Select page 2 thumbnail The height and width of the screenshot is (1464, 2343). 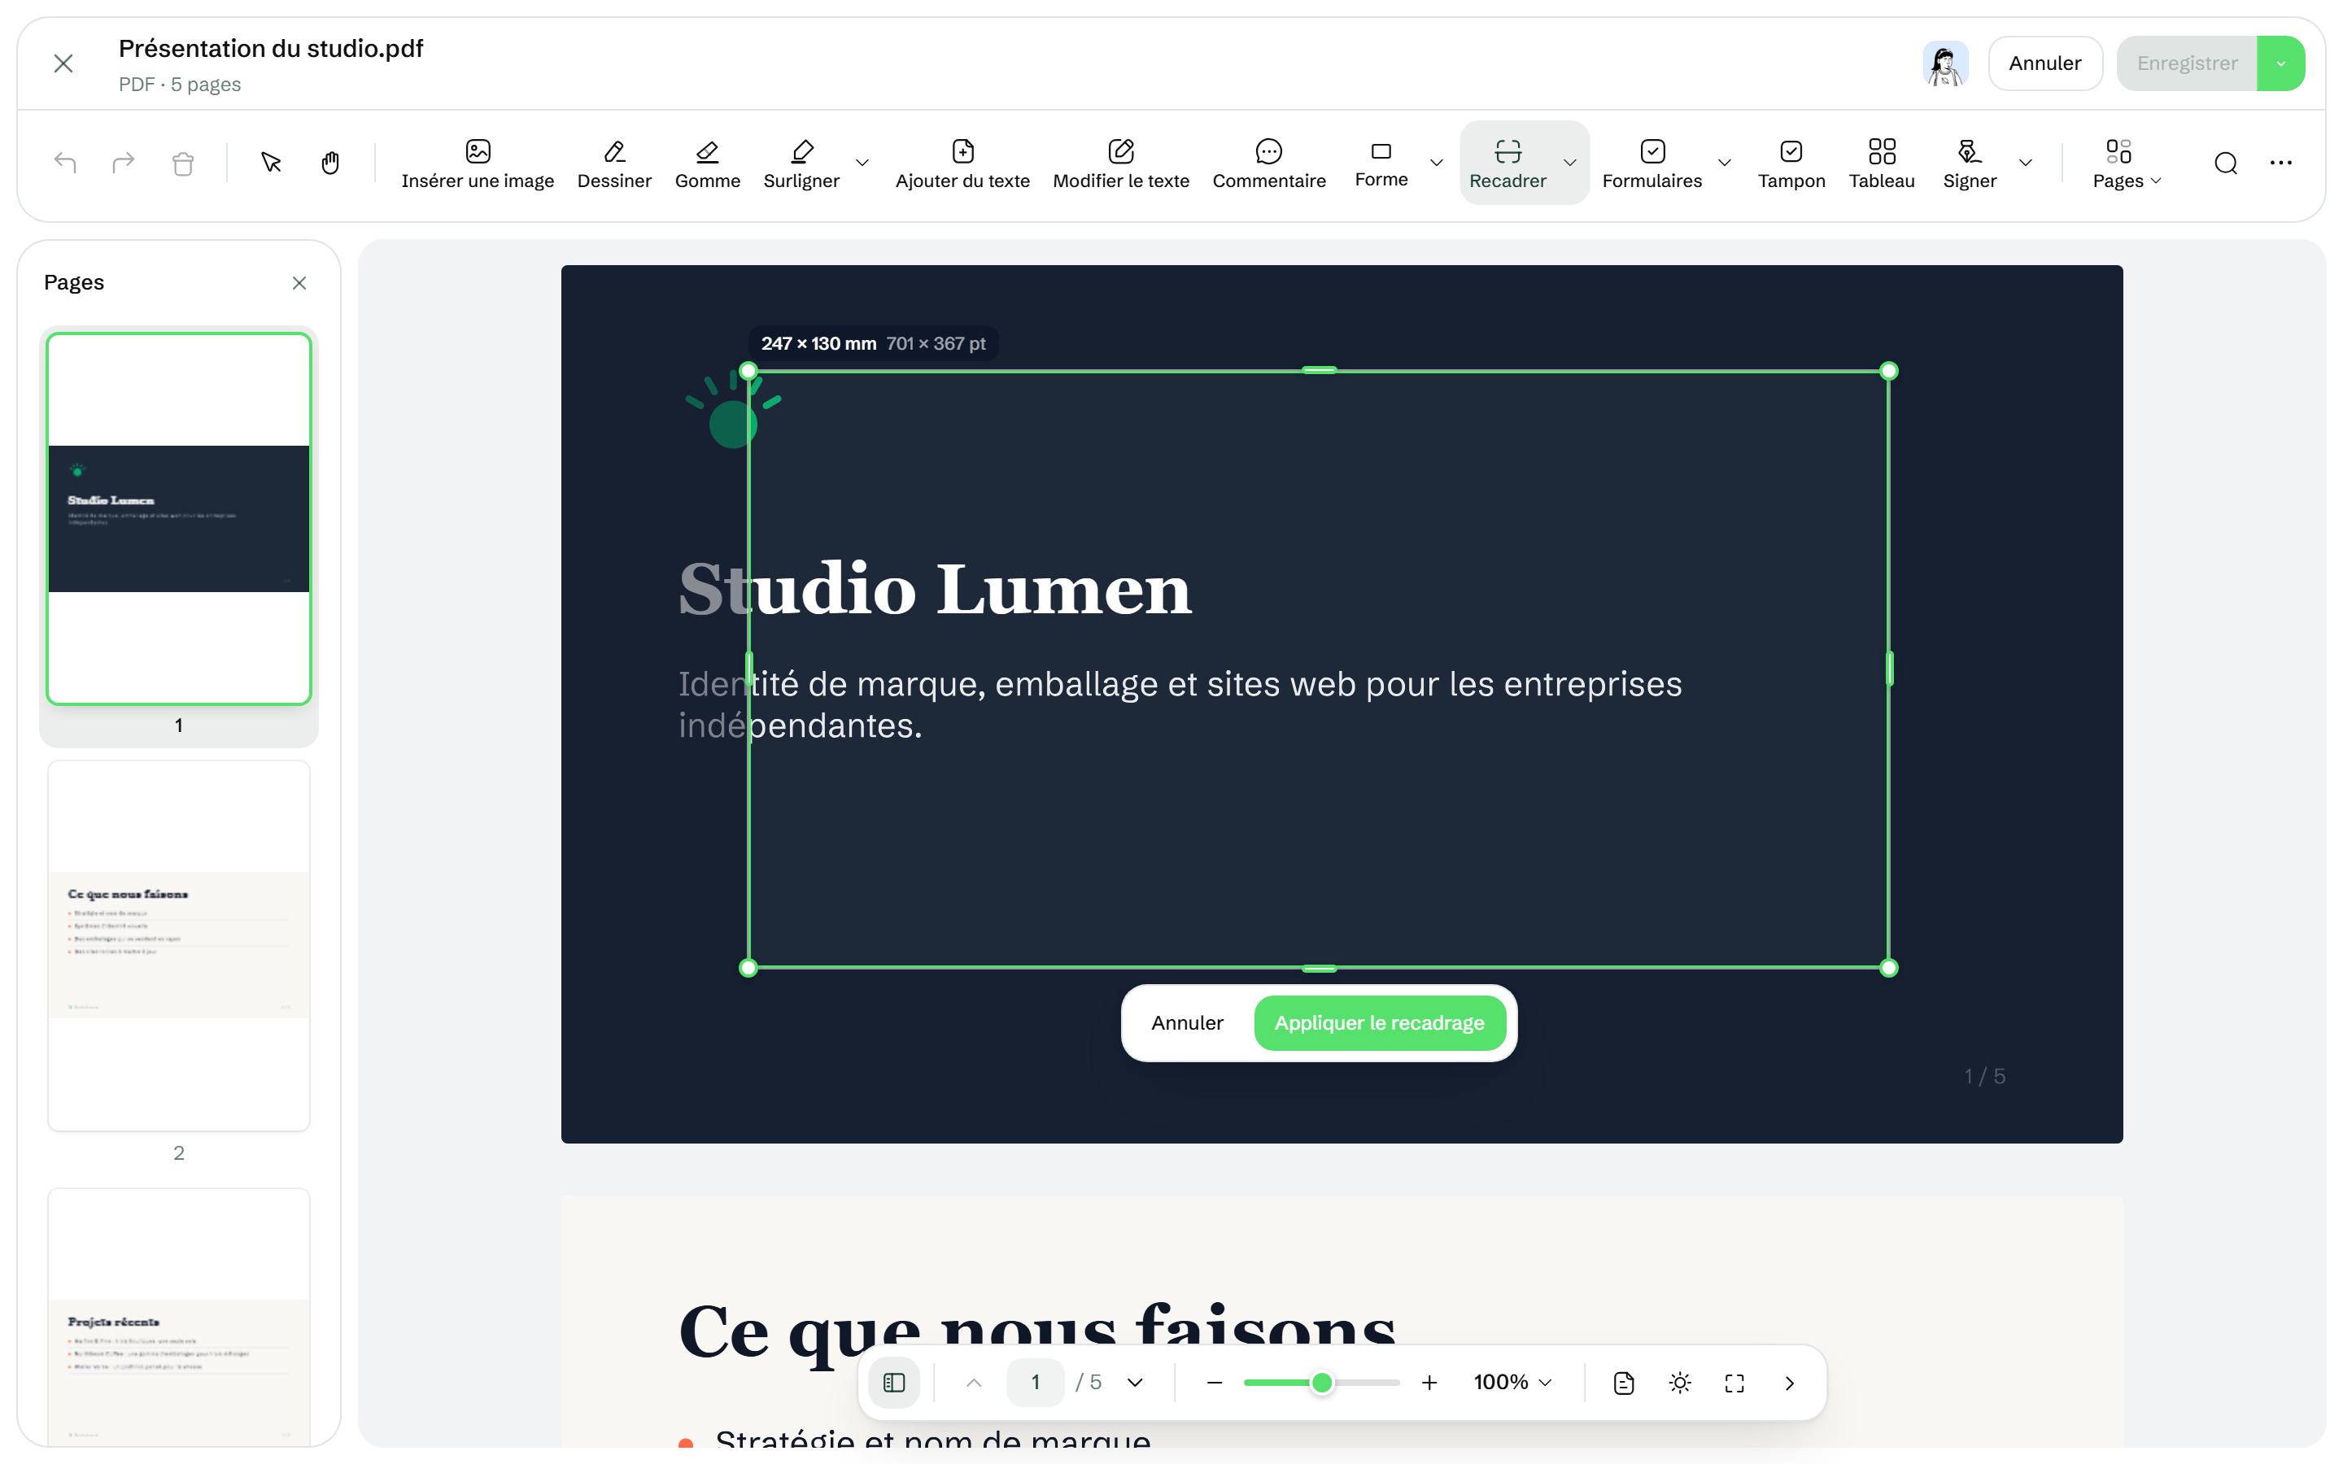click(179, 945)
